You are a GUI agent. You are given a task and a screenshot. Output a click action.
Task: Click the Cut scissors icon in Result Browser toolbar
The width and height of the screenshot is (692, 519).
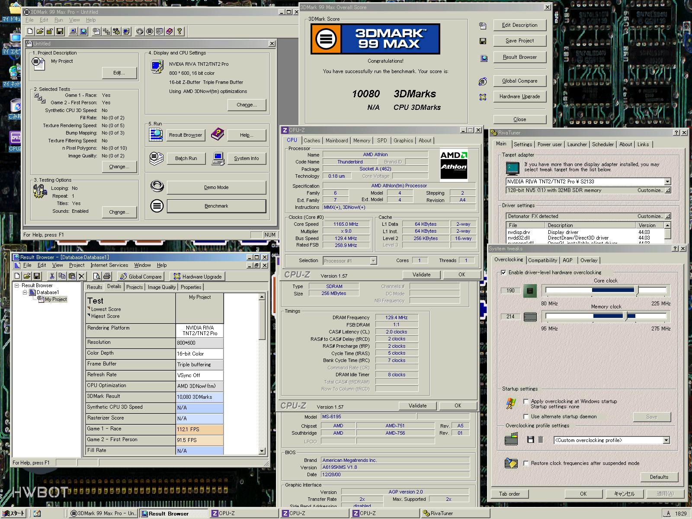[52, 276]
